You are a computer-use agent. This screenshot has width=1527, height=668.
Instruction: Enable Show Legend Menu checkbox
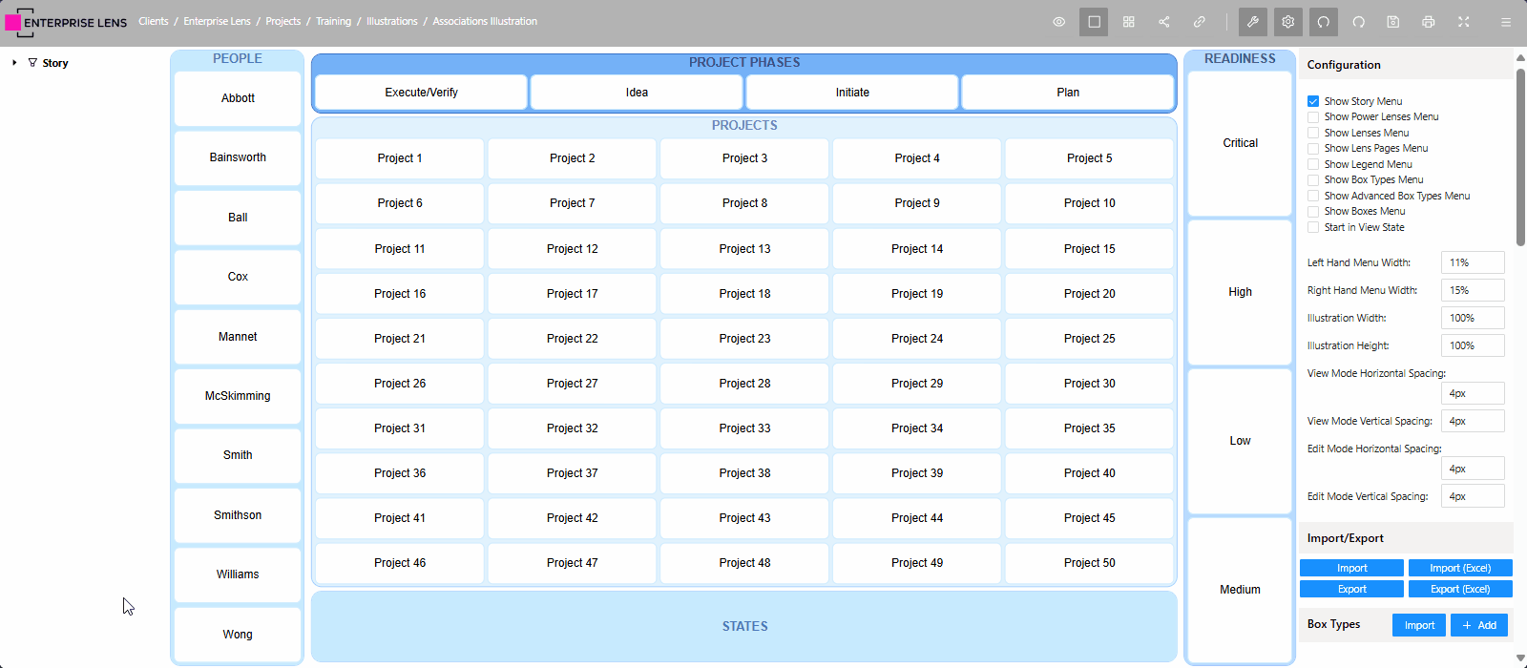[x=1313, y=164]
